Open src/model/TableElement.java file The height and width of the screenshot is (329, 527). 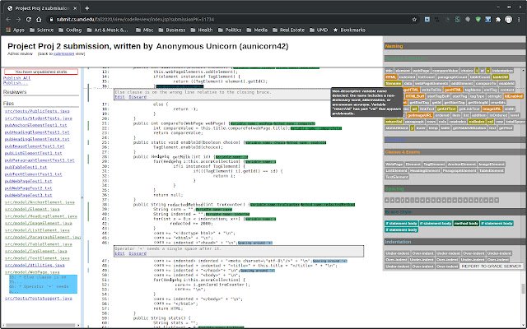tap(39, 244)
